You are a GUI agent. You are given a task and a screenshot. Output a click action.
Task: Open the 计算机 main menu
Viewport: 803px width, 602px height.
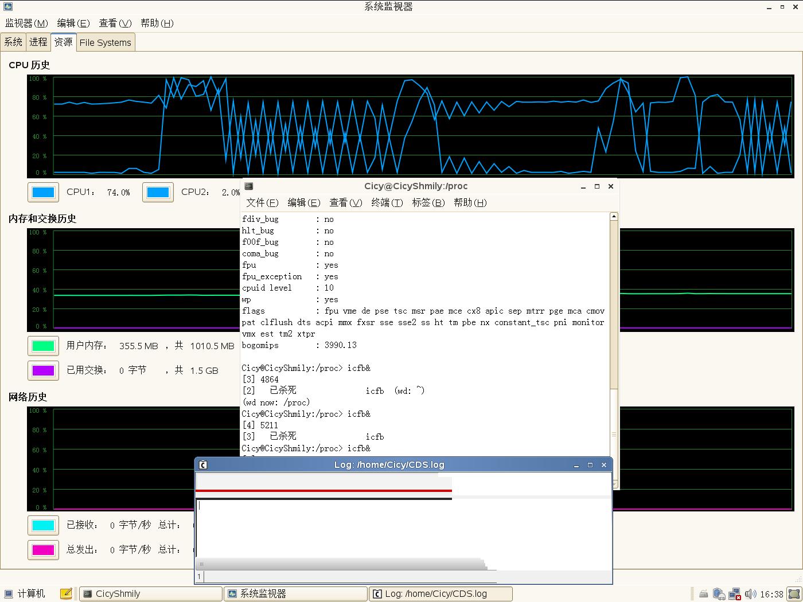point(24,593)
